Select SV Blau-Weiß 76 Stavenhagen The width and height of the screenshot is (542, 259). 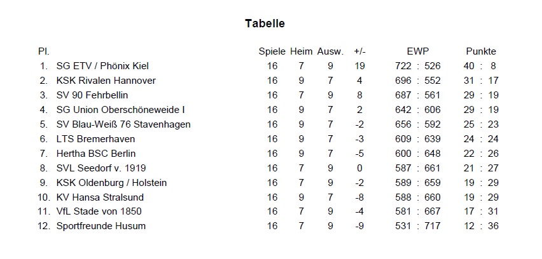[123, 124]
